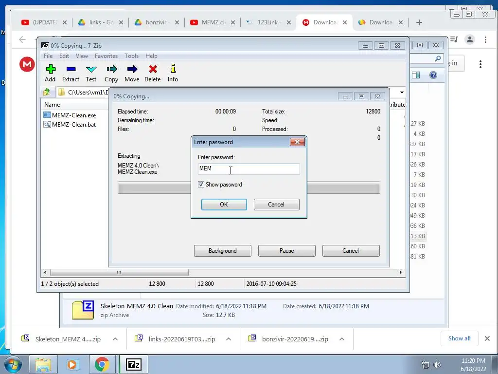Click the volume speaker tray icon
This screenshot has height=374, width=498.
point(437,365)
